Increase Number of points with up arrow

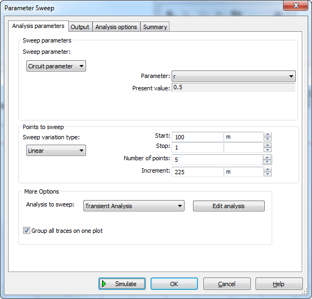click(x=267, y=158)
